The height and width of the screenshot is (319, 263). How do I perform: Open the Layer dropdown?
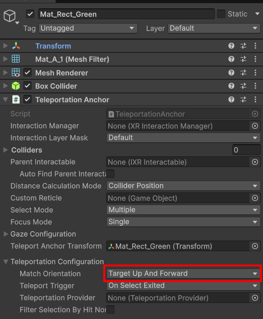[x=214, y=28]
